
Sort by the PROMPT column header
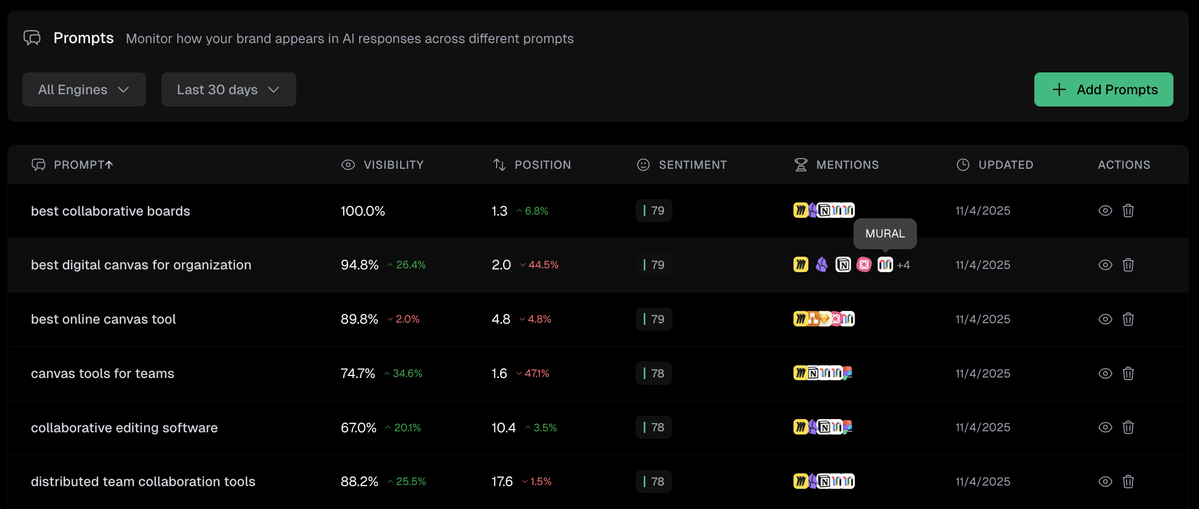83,165
